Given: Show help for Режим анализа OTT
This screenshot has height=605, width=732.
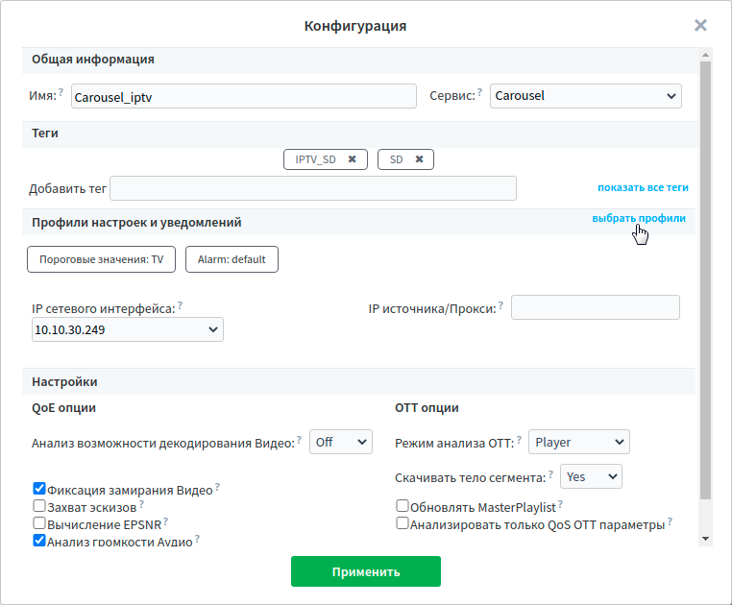Looking at the screenshot, I should click(x=519, y=439).
